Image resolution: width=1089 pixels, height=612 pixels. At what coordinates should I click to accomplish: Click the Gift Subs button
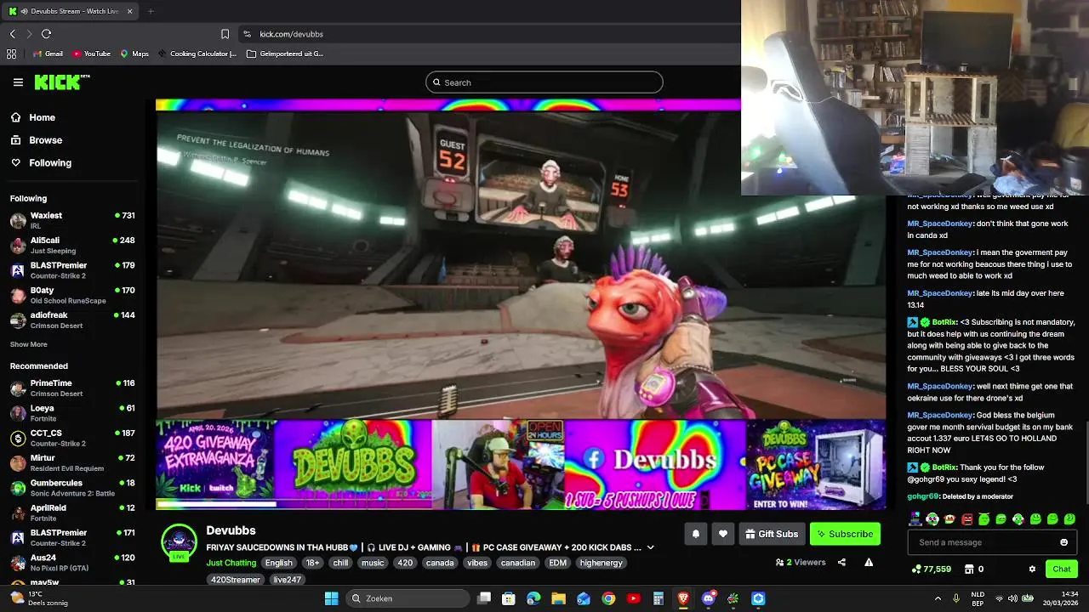(772, 534)
